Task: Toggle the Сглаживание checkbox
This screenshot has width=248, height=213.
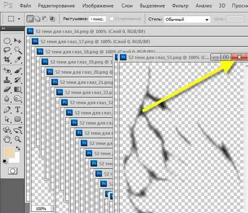Action: pyautogui.click(x=111, y=19)
